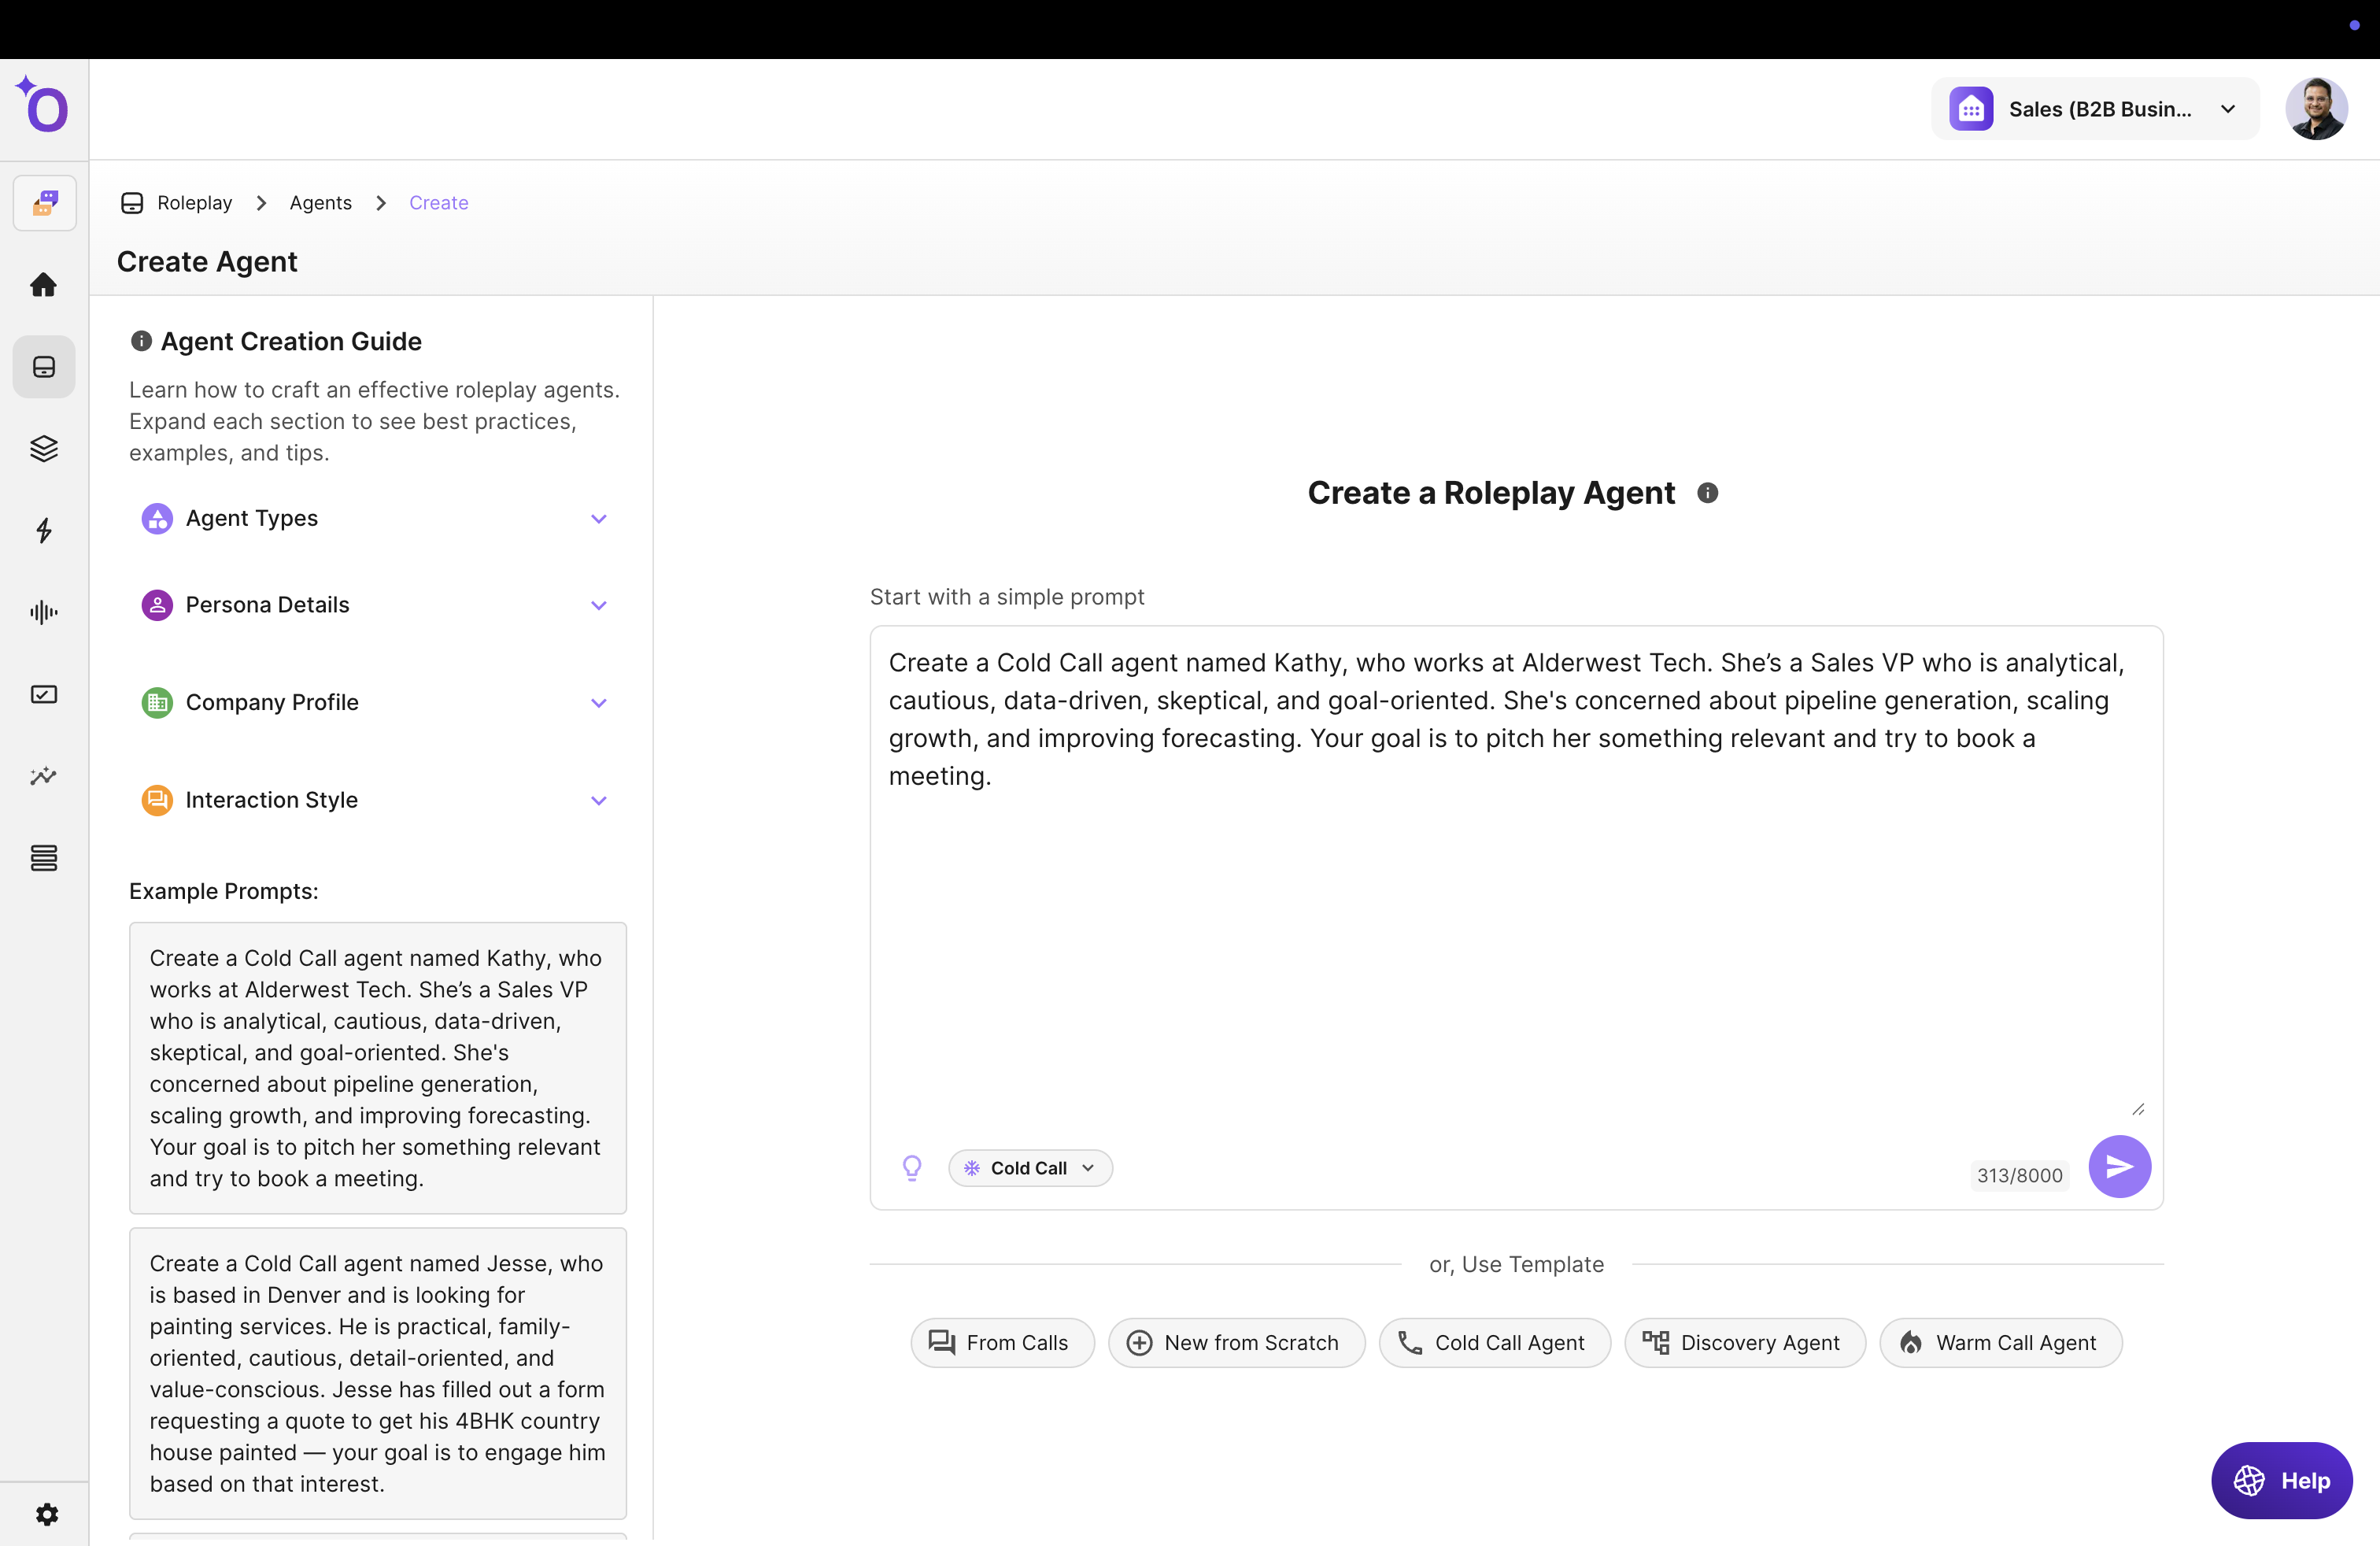Click the purple send arrow button
This screenshot has width=2380, height=1546.
(x=2119, y=1166)
